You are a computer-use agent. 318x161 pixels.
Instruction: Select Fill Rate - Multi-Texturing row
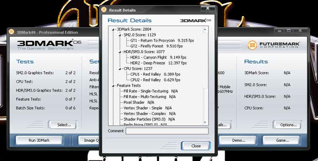tap(149, 97)
